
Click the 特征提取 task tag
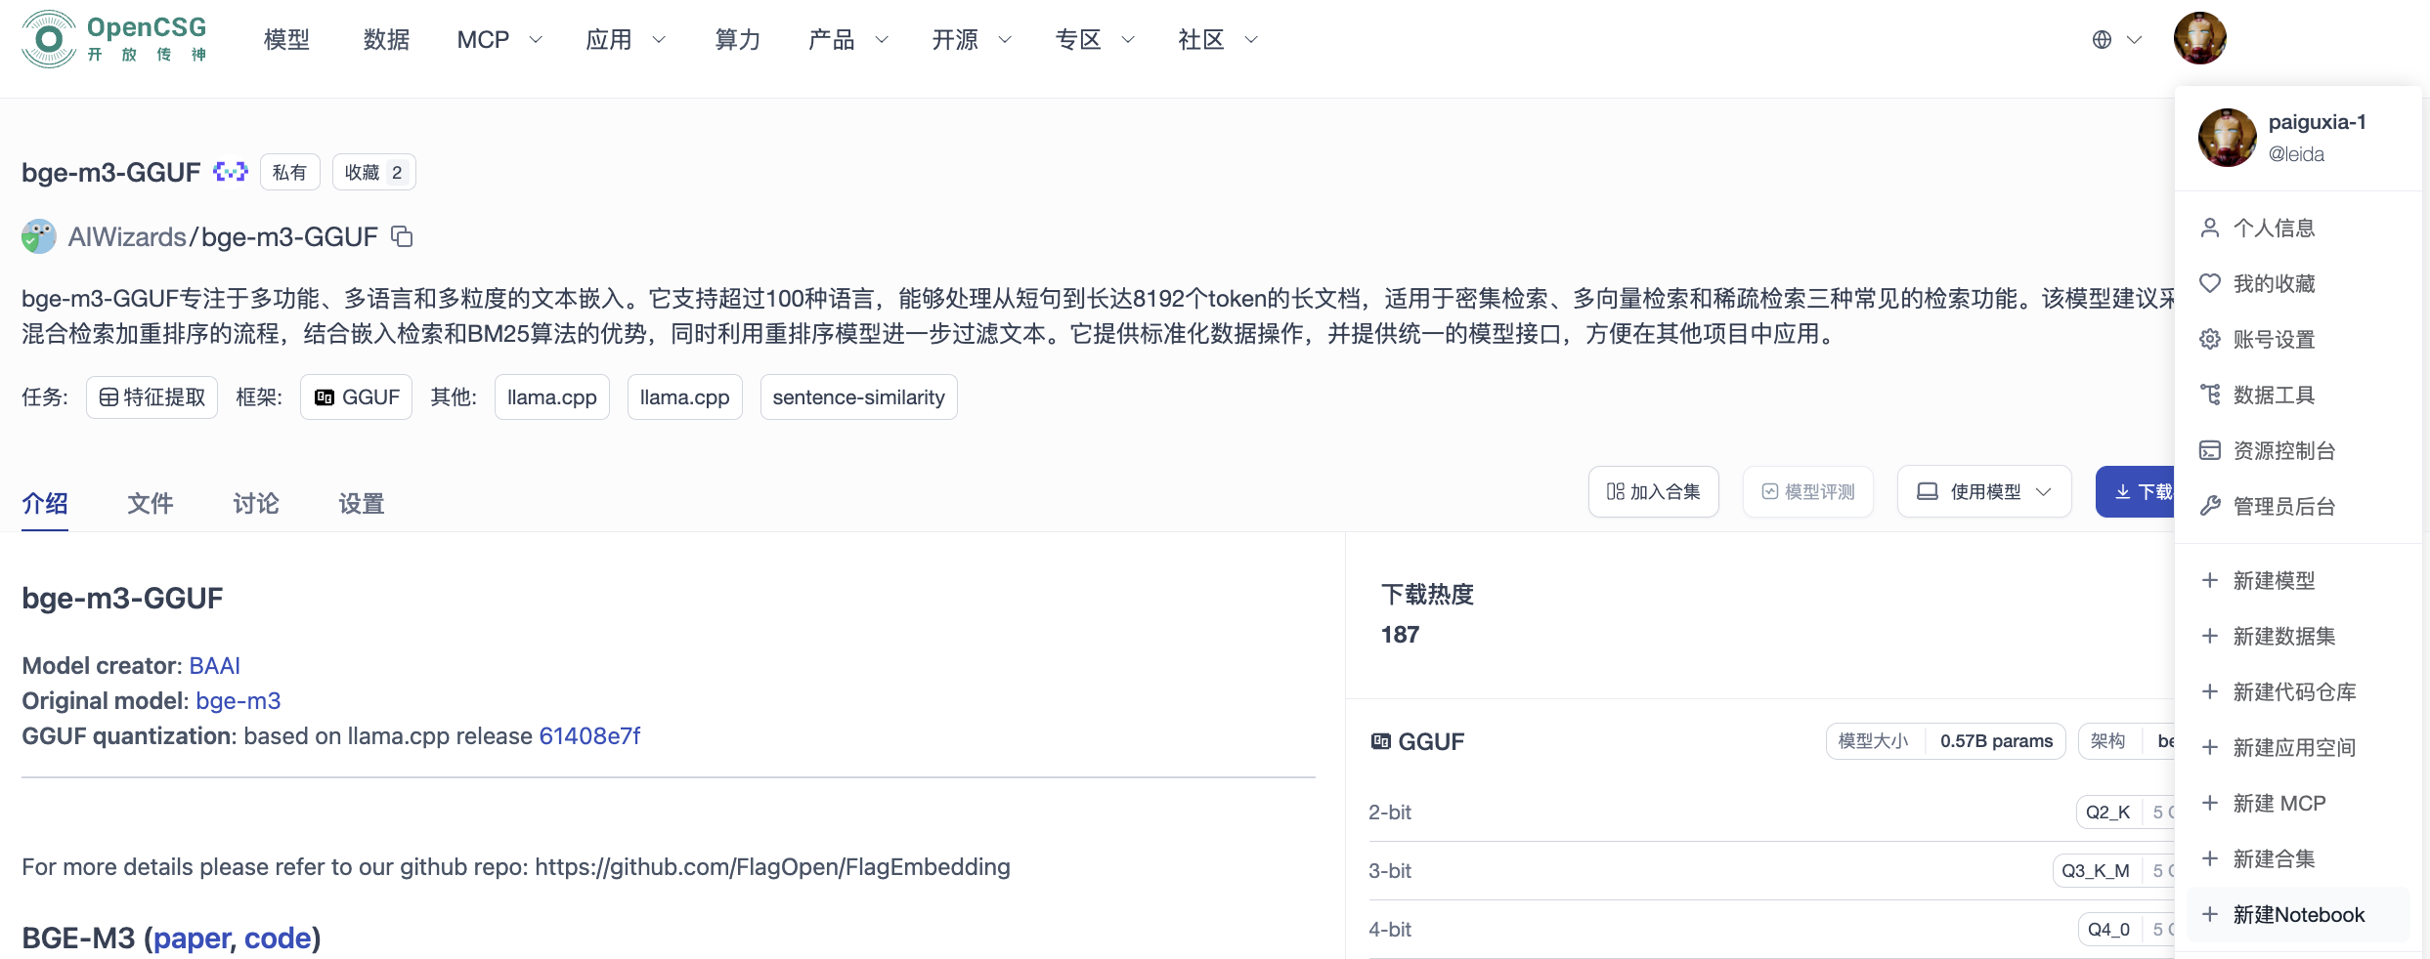[x=151, y=396]
